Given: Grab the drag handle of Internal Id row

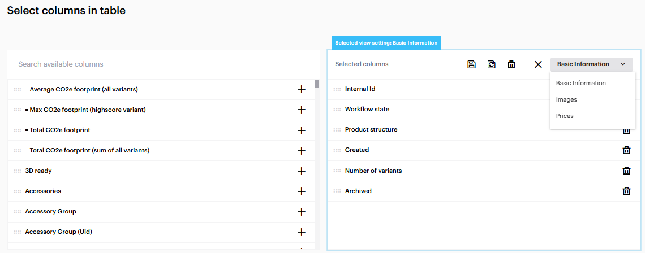Looking at the screenshot, I should [x=338, y=89].
